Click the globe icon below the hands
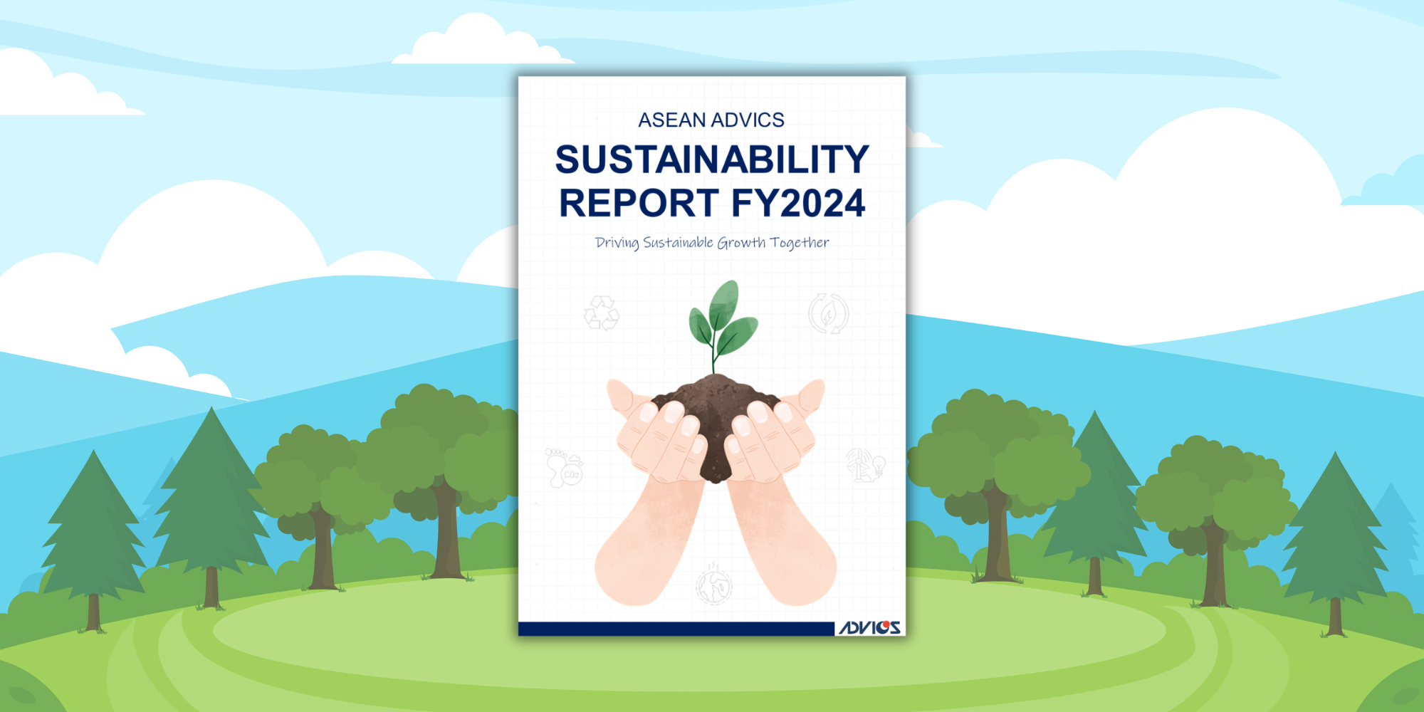Viewport: 1424px width, 712px height. tap(713, 585)
